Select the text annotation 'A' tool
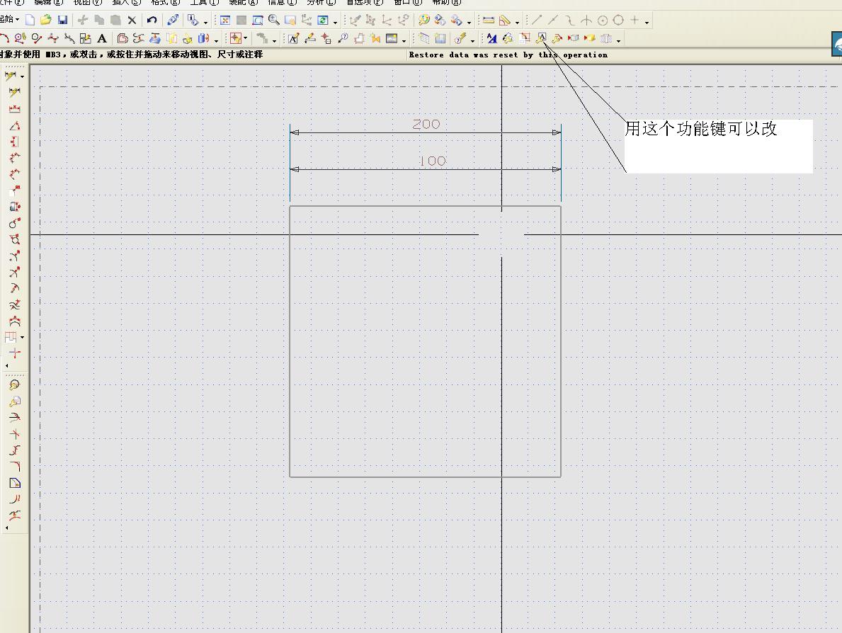This screenshot has height=633, width=842. (101, 38)
